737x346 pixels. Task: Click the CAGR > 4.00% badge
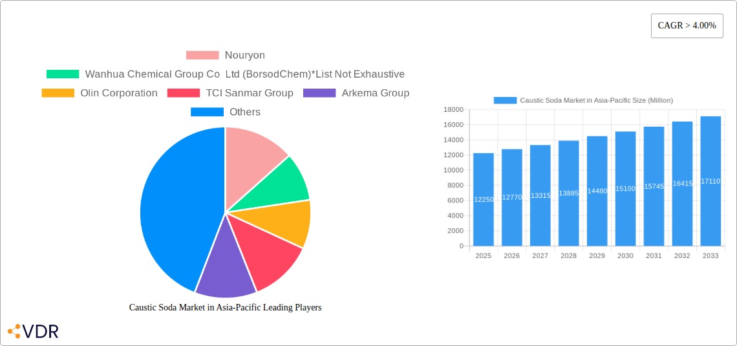click(687, 26)
